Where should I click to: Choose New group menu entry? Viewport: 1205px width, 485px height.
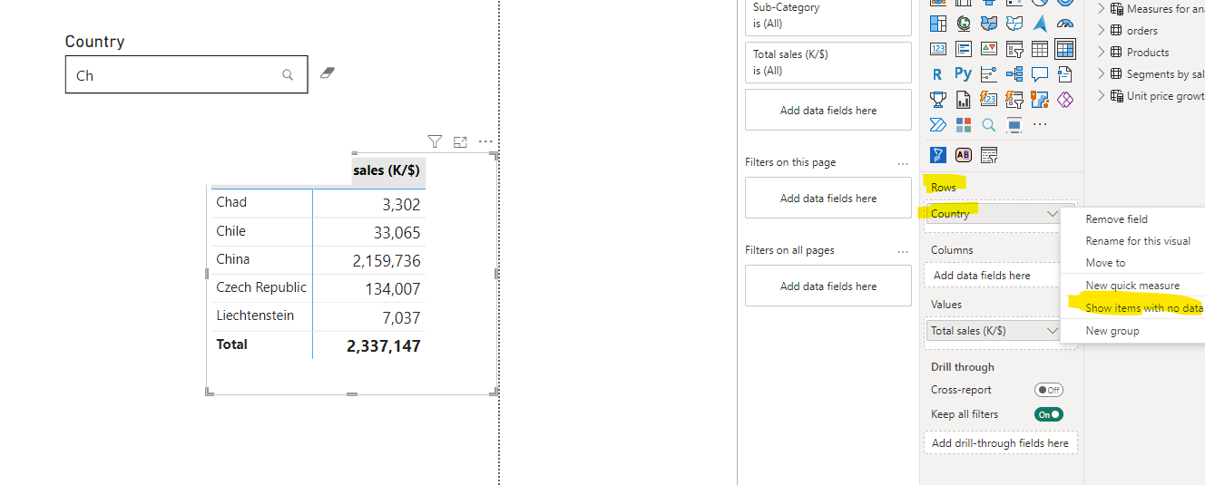point(1112,331)
